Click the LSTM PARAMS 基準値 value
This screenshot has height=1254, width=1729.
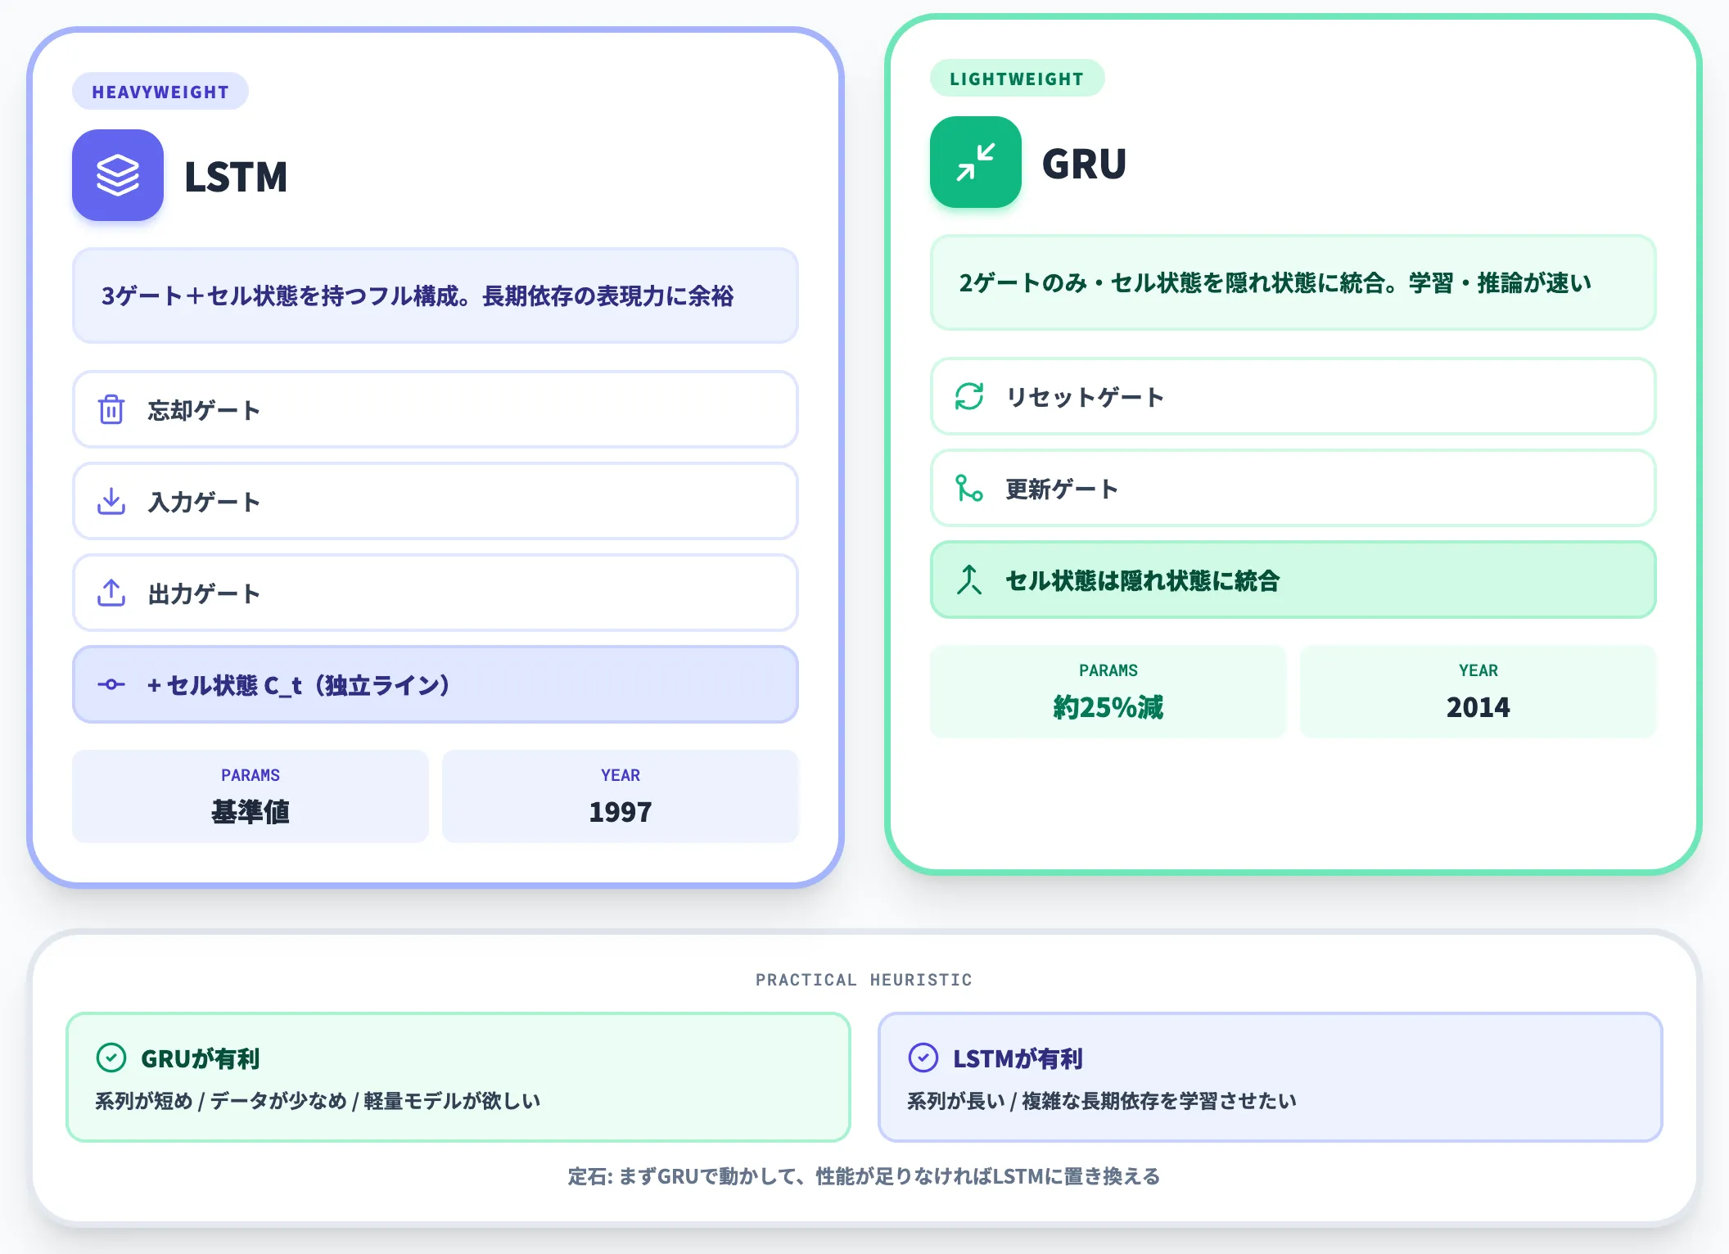(x=251, y=811)
